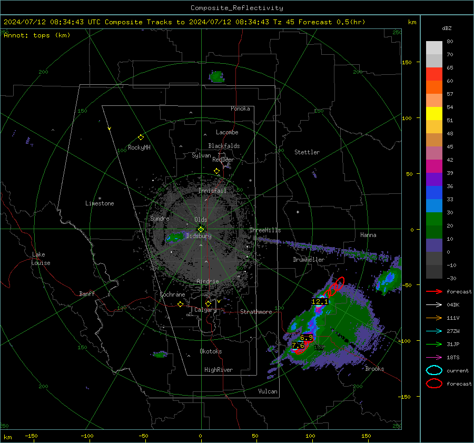Select the Brooks label

pos(374,369)
